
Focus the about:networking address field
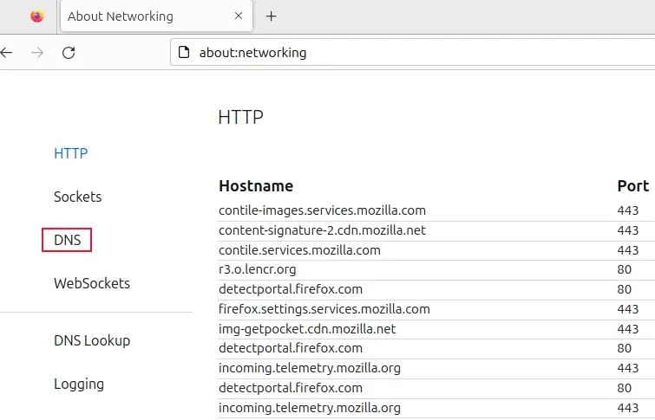click(390, 52)
